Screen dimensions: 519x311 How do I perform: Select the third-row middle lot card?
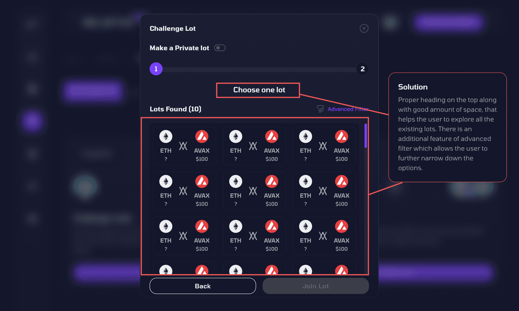click(x=254, y=236)
